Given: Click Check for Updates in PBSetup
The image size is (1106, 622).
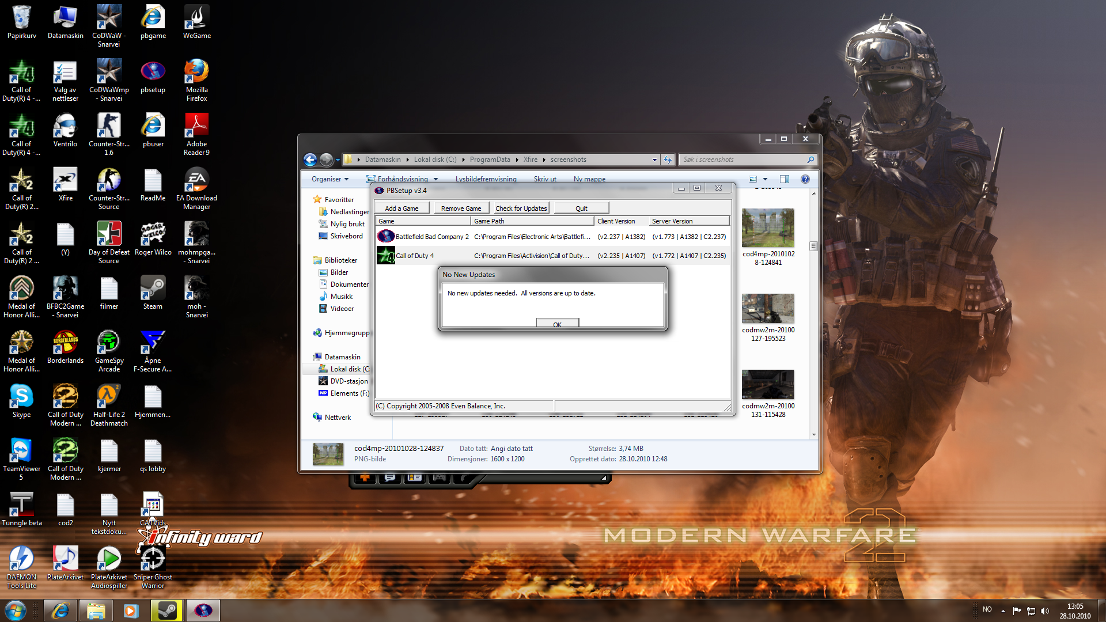Looking at the screenshot, I should pos(521,208).
